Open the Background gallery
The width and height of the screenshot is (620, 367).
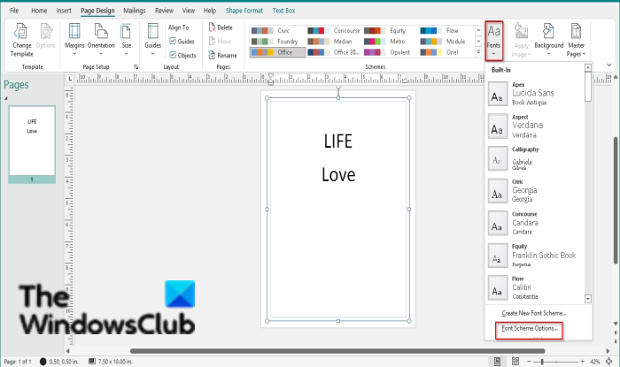click(549, 40)
